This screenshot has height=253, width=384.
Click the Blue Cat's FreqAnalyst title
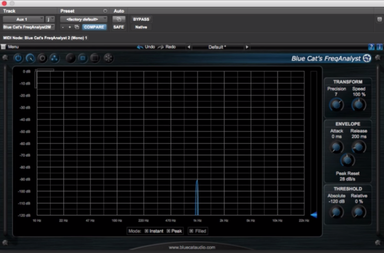pyautogui.click(x=326, y=59)
